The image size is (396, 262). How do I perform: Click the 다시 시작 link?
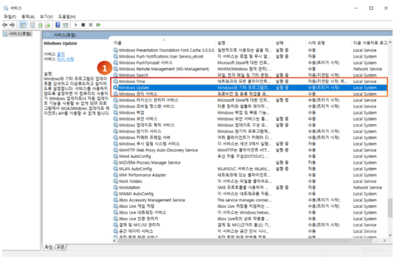pos(65,59)
